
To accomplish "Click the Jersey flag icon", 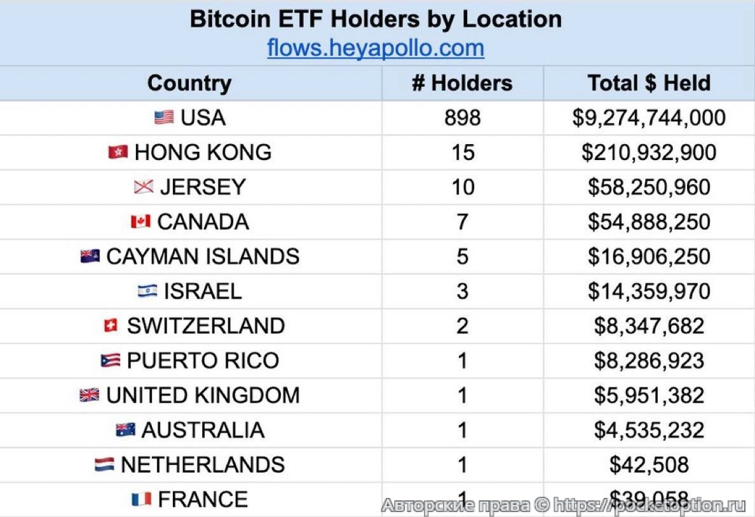I will [144, 187].
